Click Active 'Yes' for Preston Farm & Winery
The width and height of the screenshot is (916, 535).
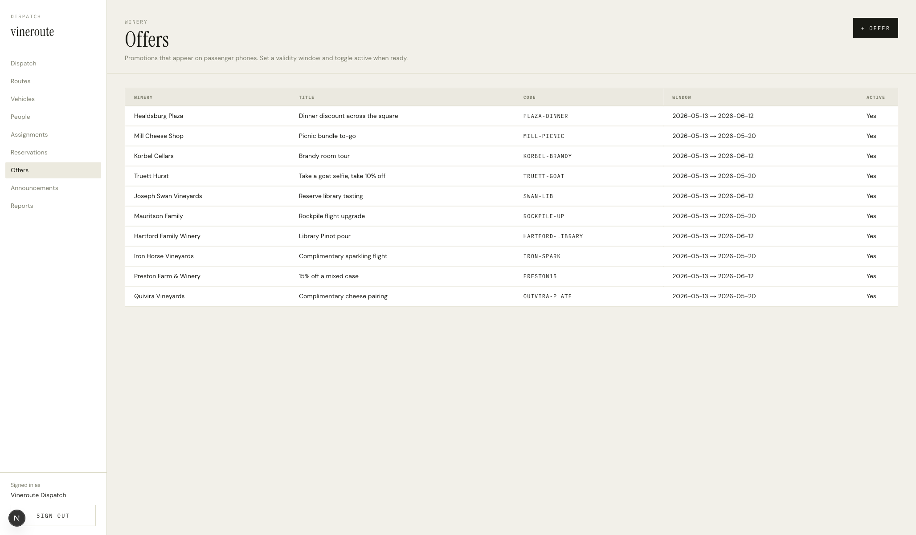point(871,276)
